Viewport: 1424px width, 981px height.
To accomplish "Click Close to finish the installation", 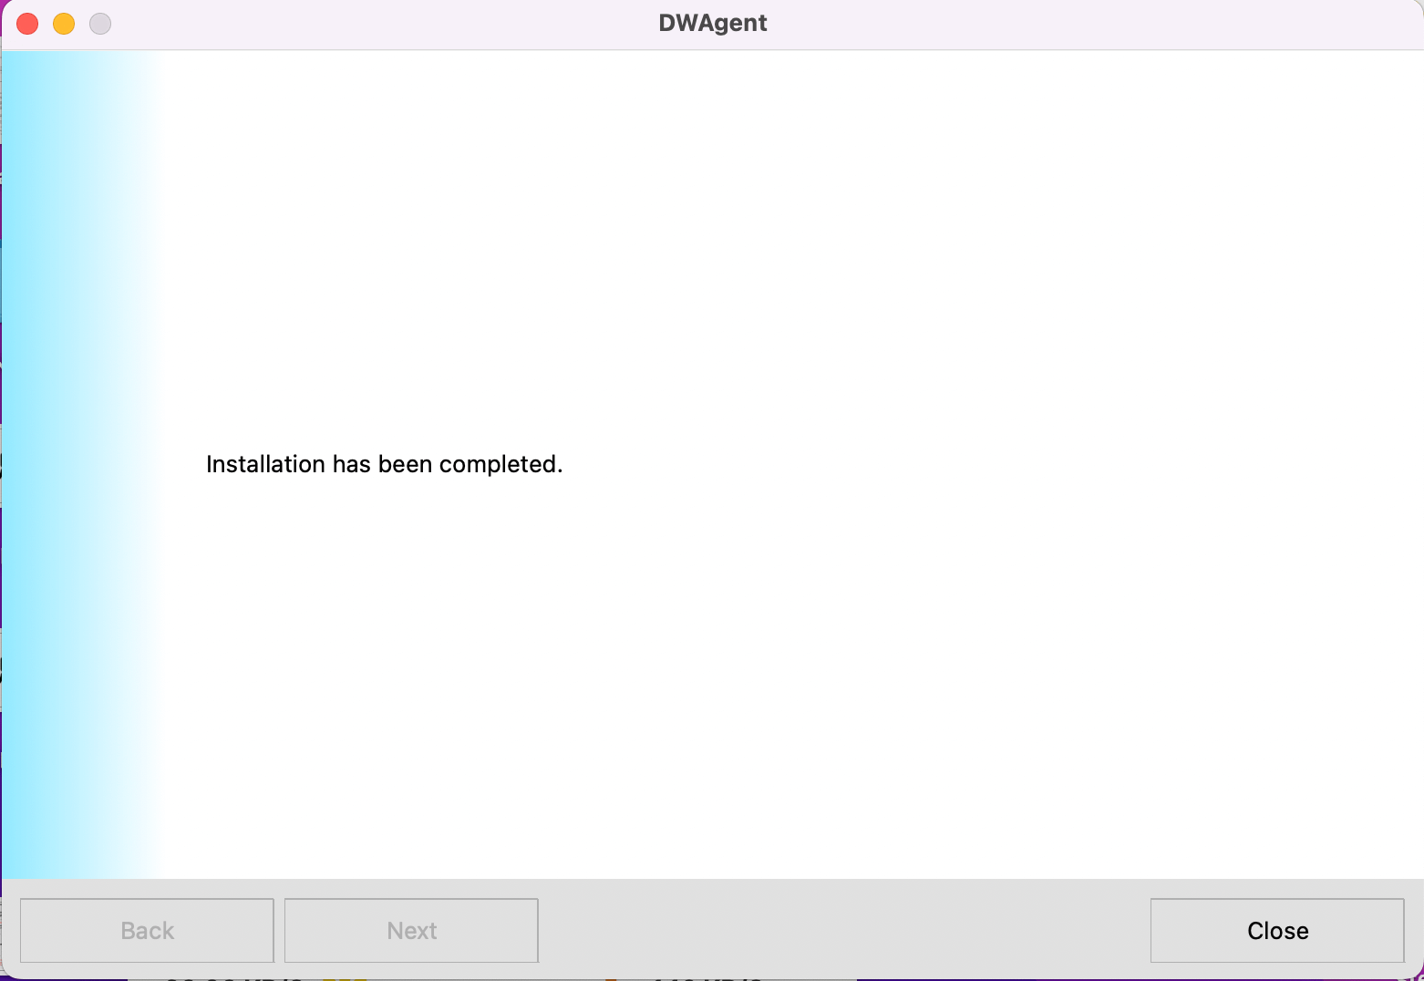I will point(1276,930).
